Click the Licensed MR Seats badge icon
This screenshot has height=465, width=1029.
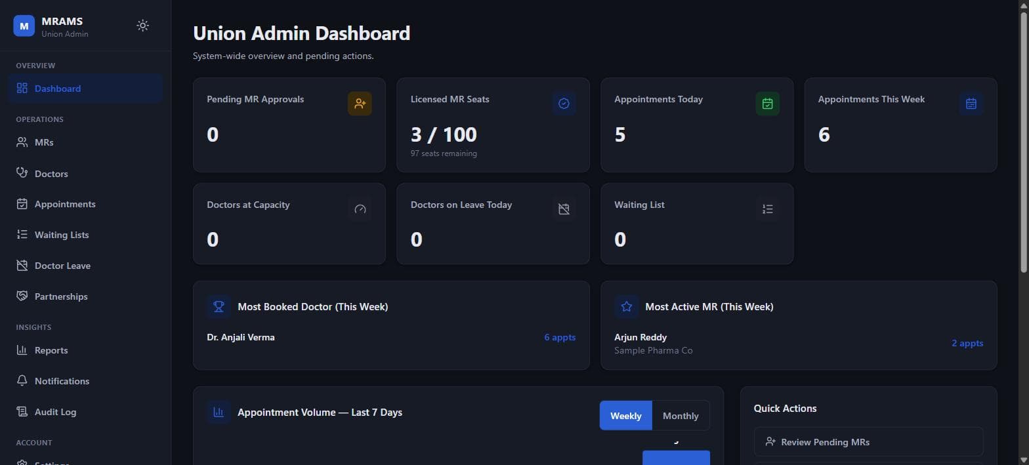(564, 104)
